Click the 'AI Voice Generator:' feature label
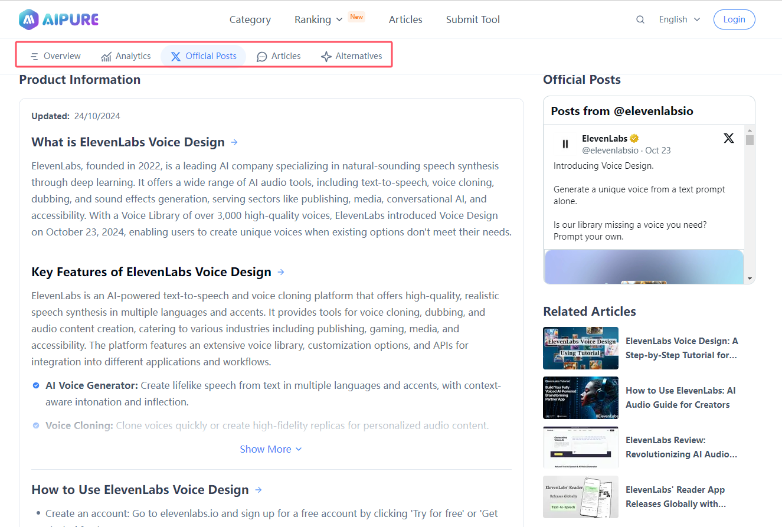The height and width of the screenshot is (527, 782). coord(91,386)
